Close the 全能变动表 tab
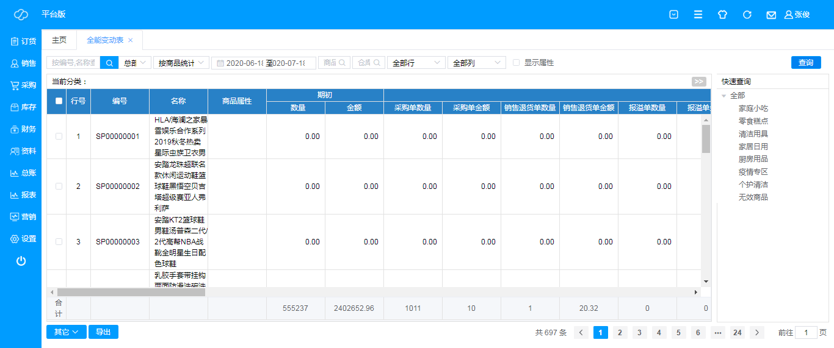 point(130,40)
